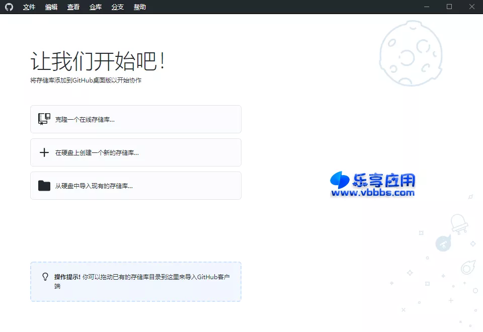
Task: Click the moon illustration in the corner
Action: coord(412,53)
